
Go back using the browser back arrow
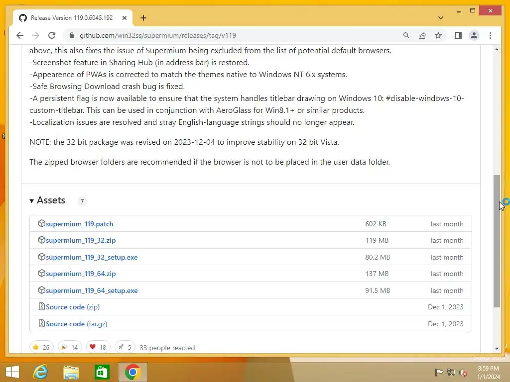click(20, 35)
